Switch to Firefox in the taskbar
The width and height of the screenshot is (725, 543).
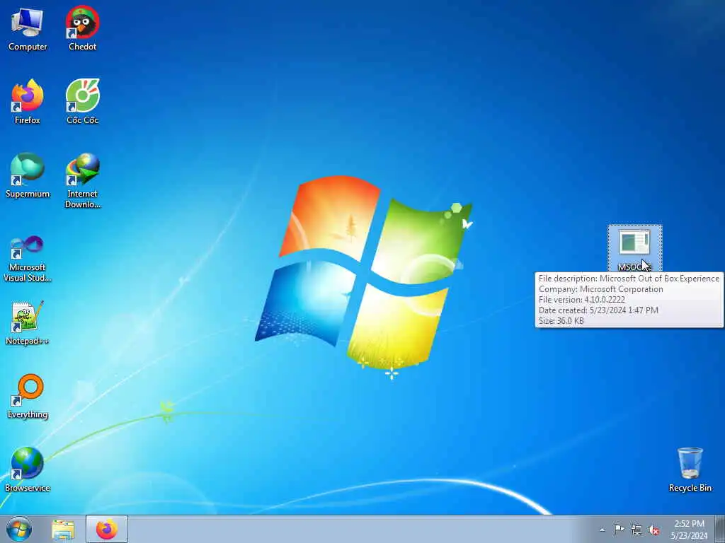(x=107, y=529)
